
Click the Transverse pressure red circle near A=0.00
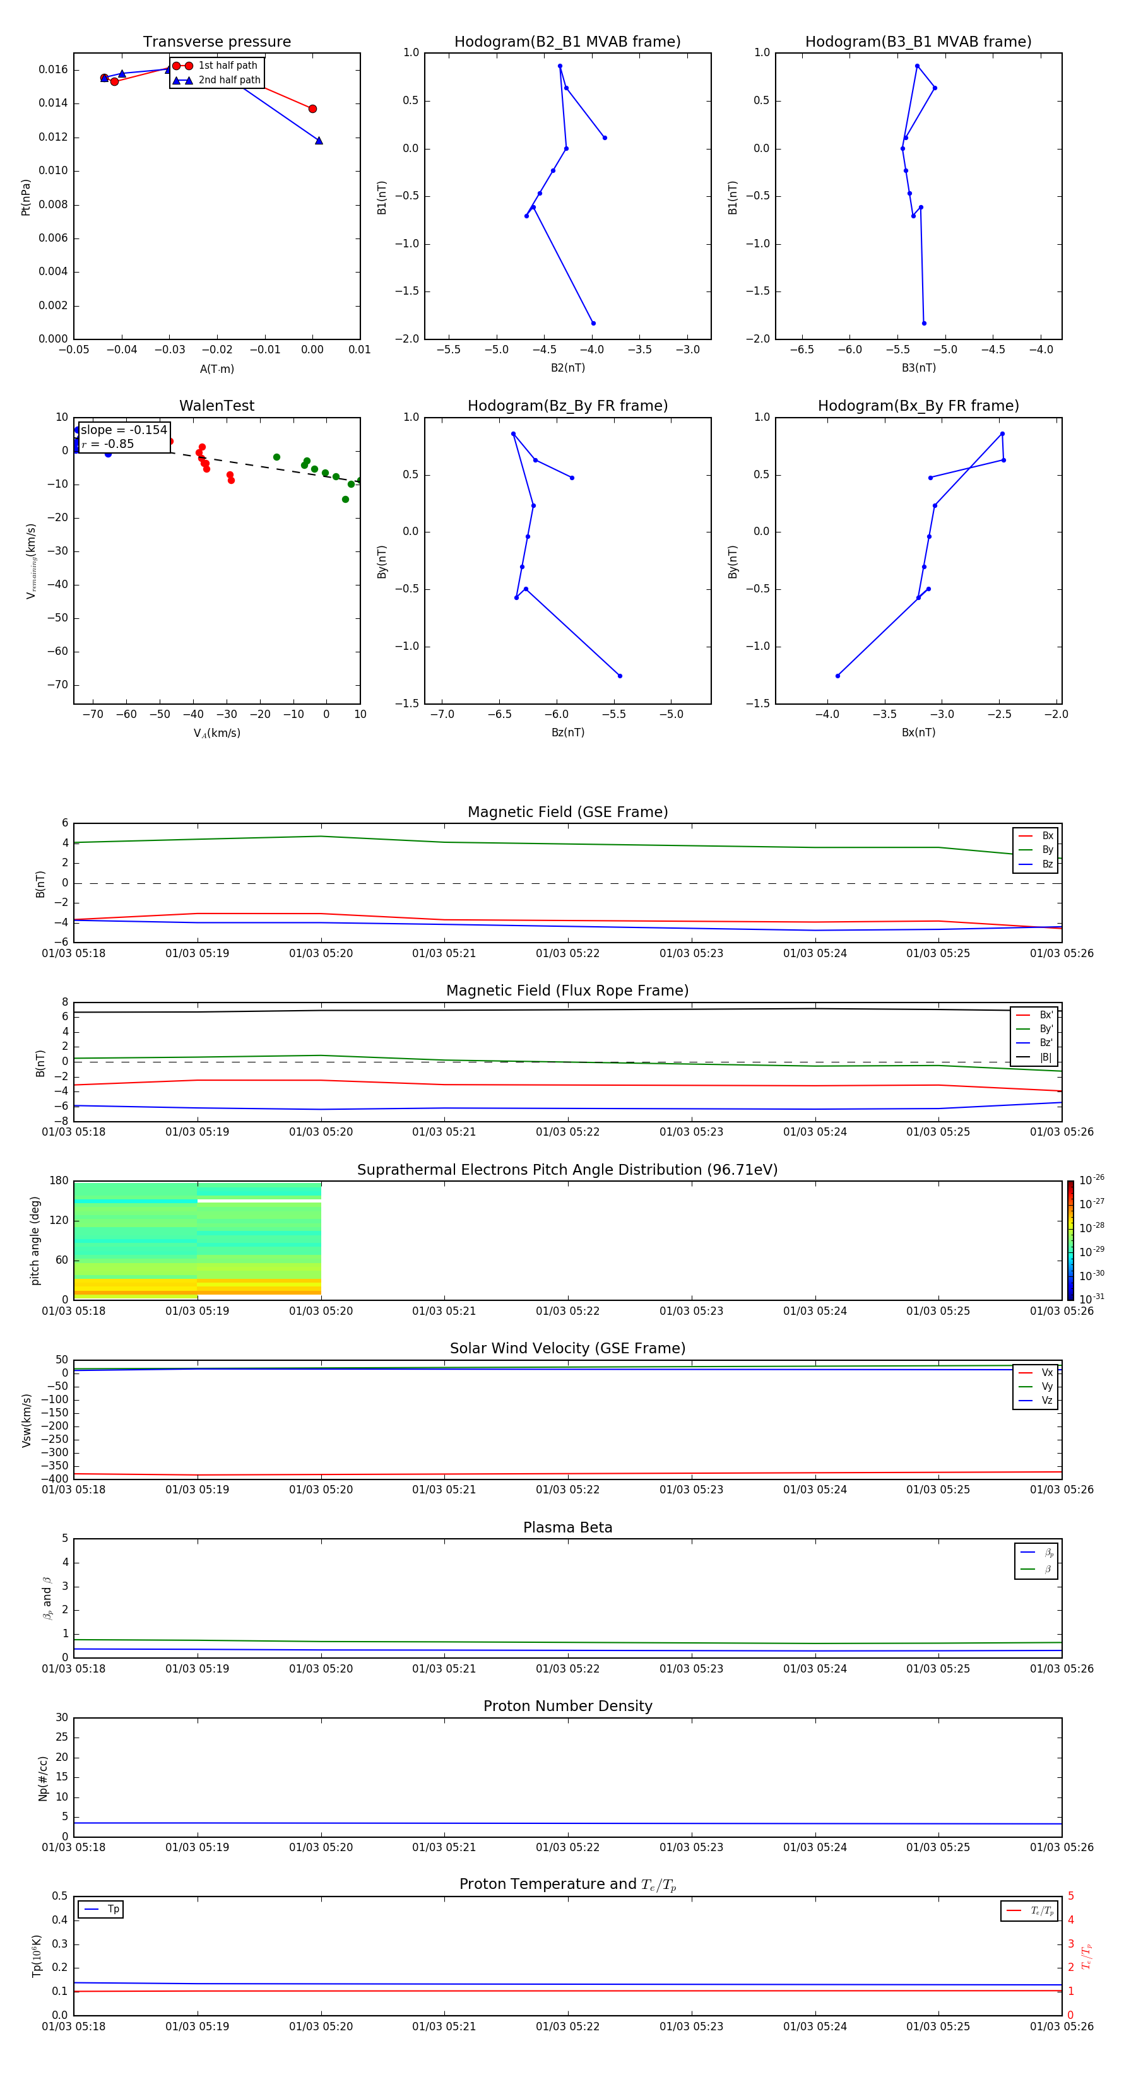(313, 109)
